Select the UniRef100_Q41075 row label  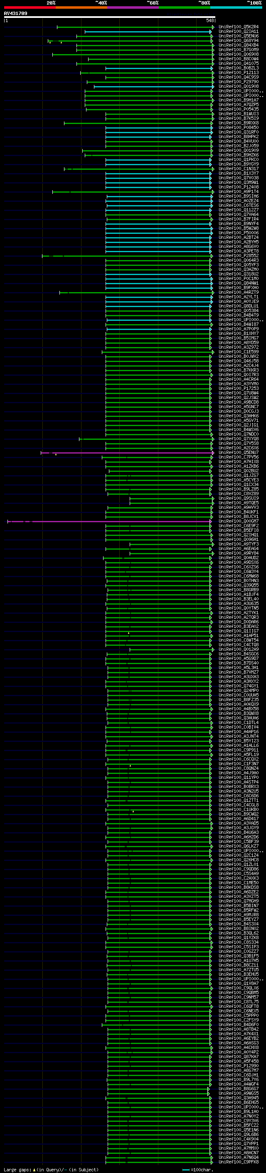pyautogui.click(x=238, y=63)
